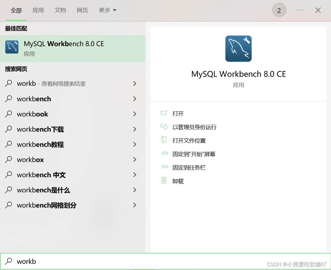Click the magnifier icon beside workbook suggestion
This screenshot has height=270, width=331.
click(8, 114)
